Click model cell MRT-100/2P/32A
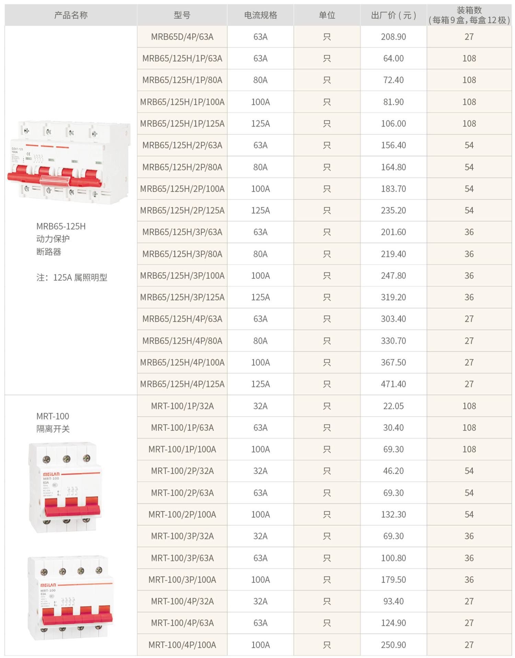 [182, 471]
